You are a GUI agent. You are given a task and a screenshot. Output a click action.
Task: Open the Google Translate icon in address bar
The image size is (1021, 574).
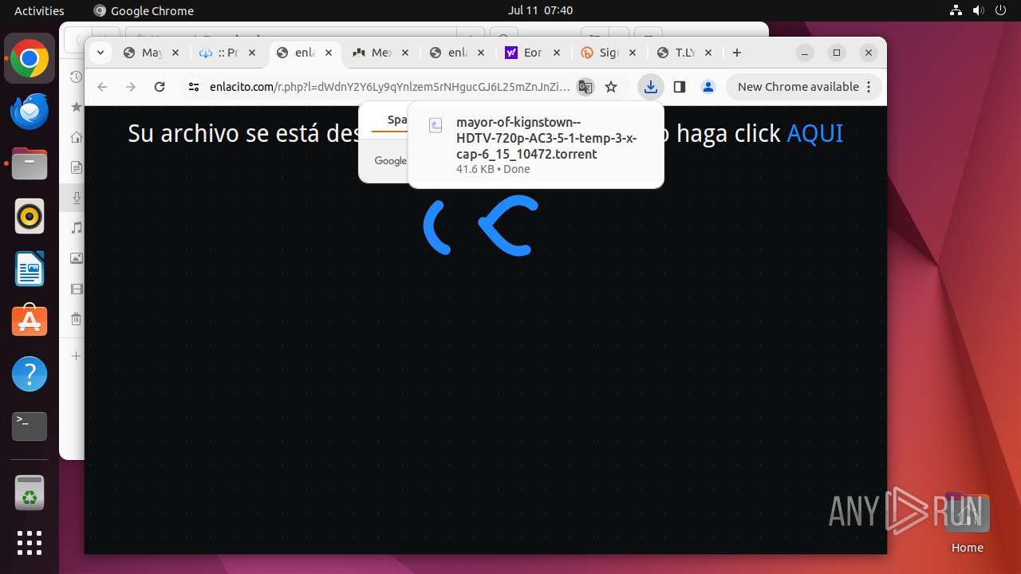[x=585, y=87]
